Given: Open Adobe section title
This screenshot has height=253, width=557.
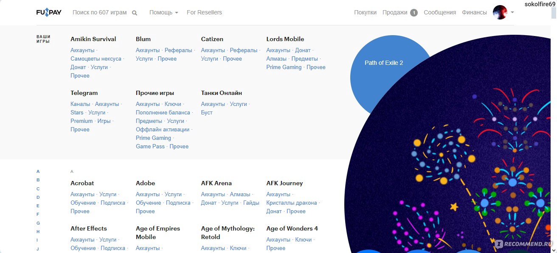Looking at the screenshot, I should coord(145,183).
